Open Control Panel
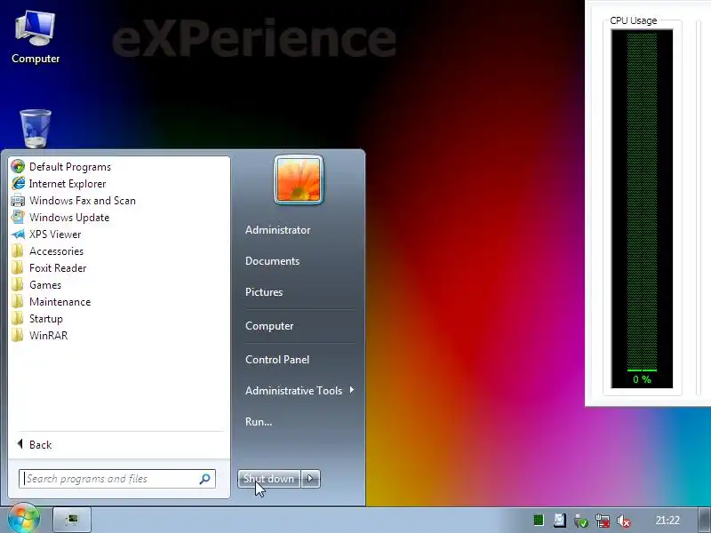The width and height of the screenshot is (711, 533). pyautogui.click(x=277, y=360)
